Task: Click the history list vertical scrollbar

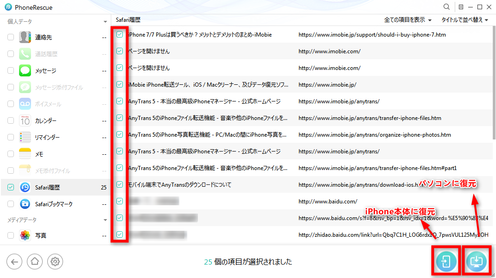Action: click(x=494, y=83)
